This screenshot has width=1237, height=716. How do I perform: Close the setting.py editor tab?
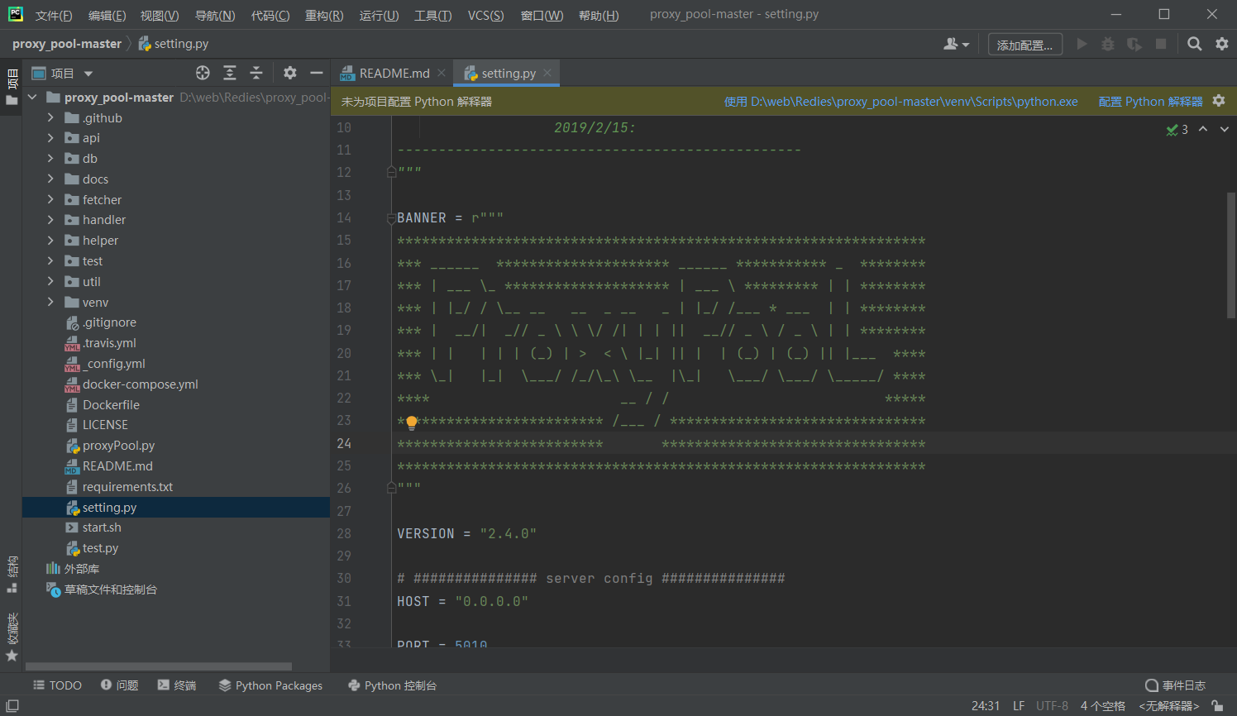pos(547,73)
